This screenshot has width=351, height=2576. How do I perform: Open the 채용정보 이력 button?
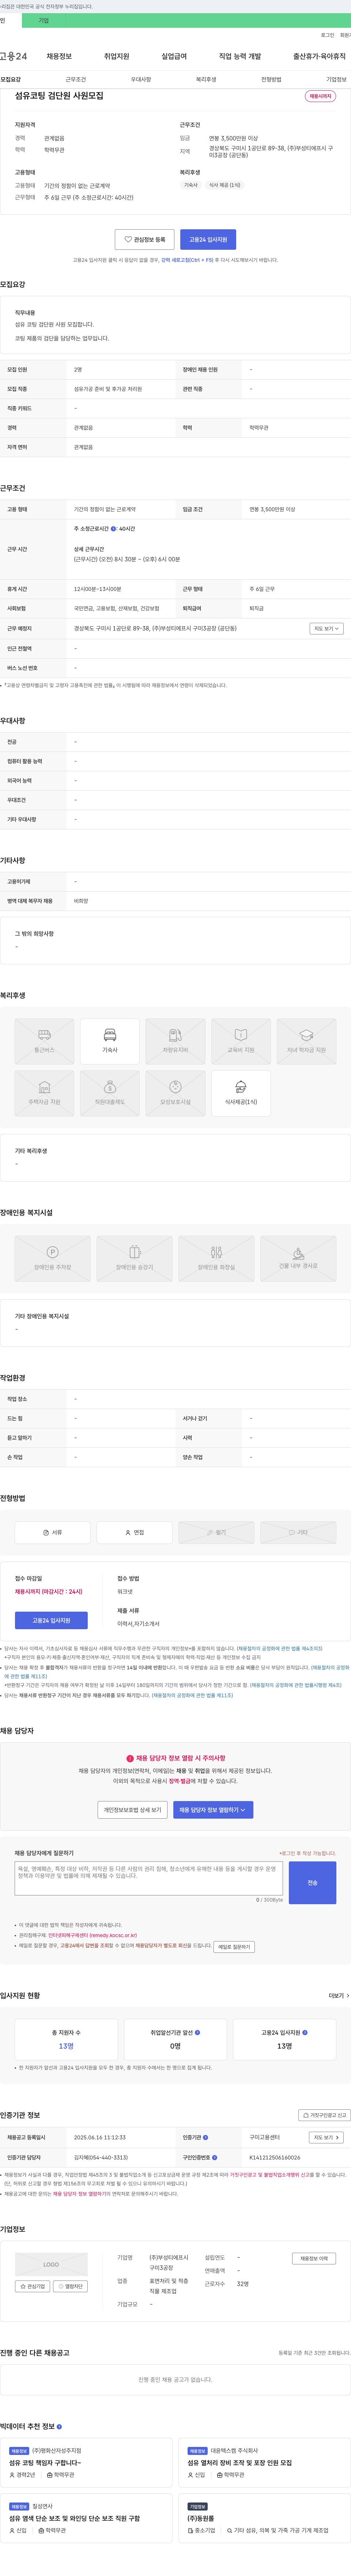tap(314, 2258)
